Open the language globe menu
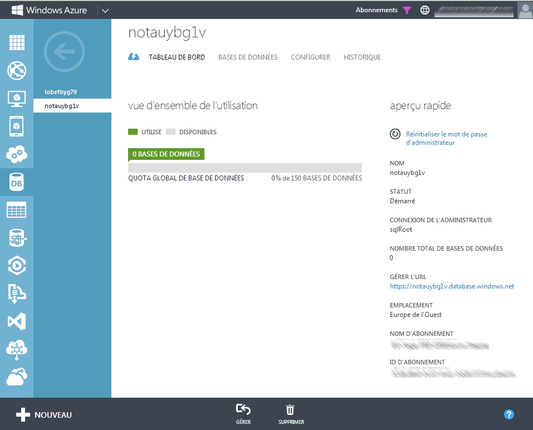Viewport: 533px width, 430px height. click(425, 10)
